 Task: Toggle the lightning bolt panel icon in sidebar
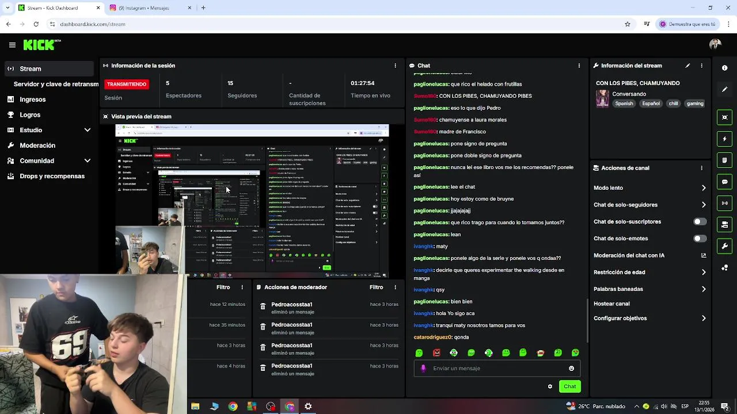(724, 139)
